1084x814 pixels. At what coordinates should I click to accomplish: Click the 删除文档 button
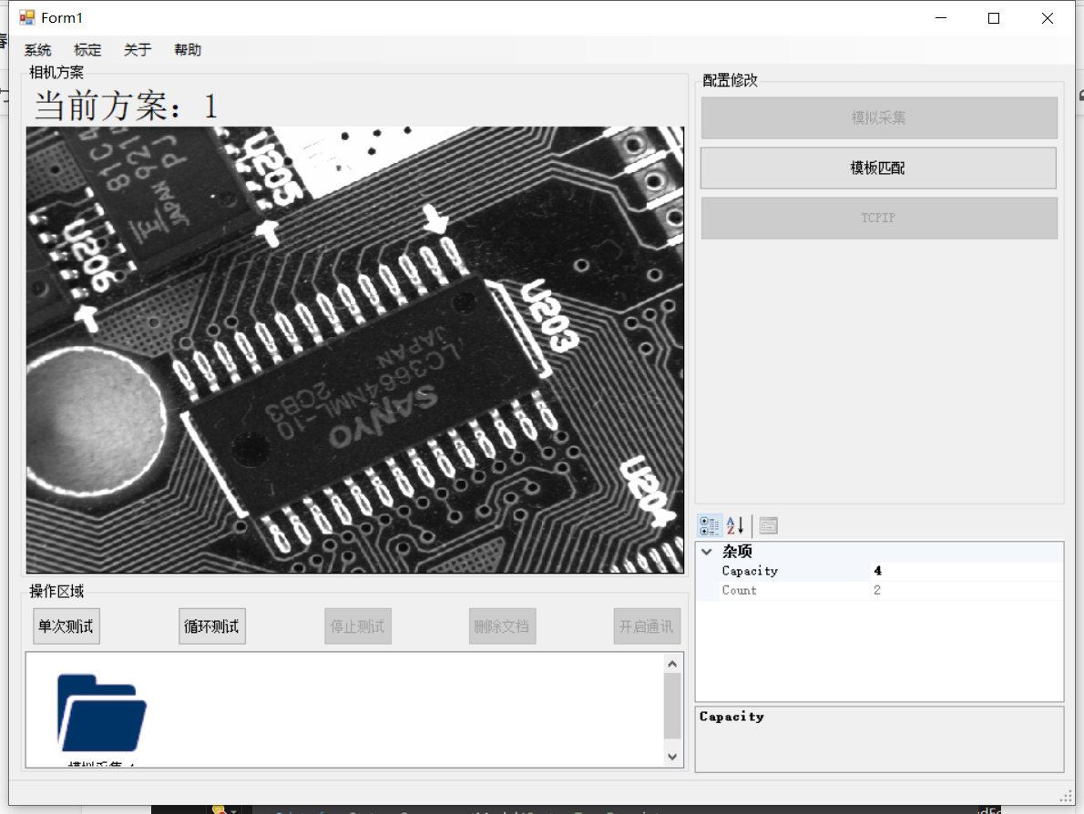502,626
